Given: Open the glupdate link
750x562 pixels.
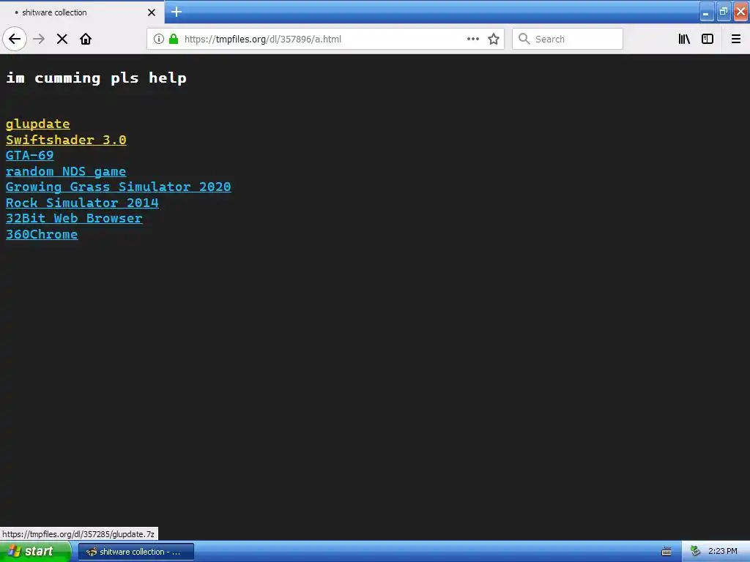Looking at the screenshot, I should [x=38, y=124].
